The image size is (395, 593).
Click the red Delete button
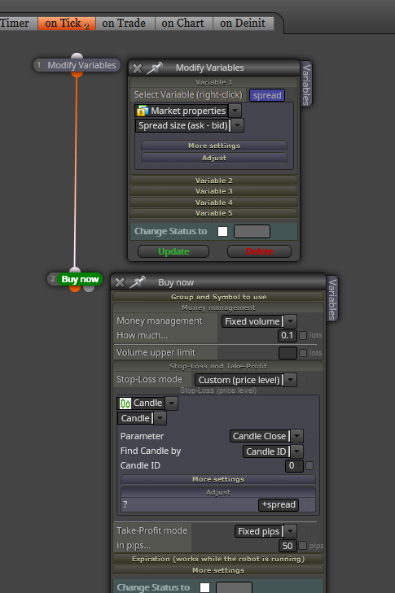[260, 251]
